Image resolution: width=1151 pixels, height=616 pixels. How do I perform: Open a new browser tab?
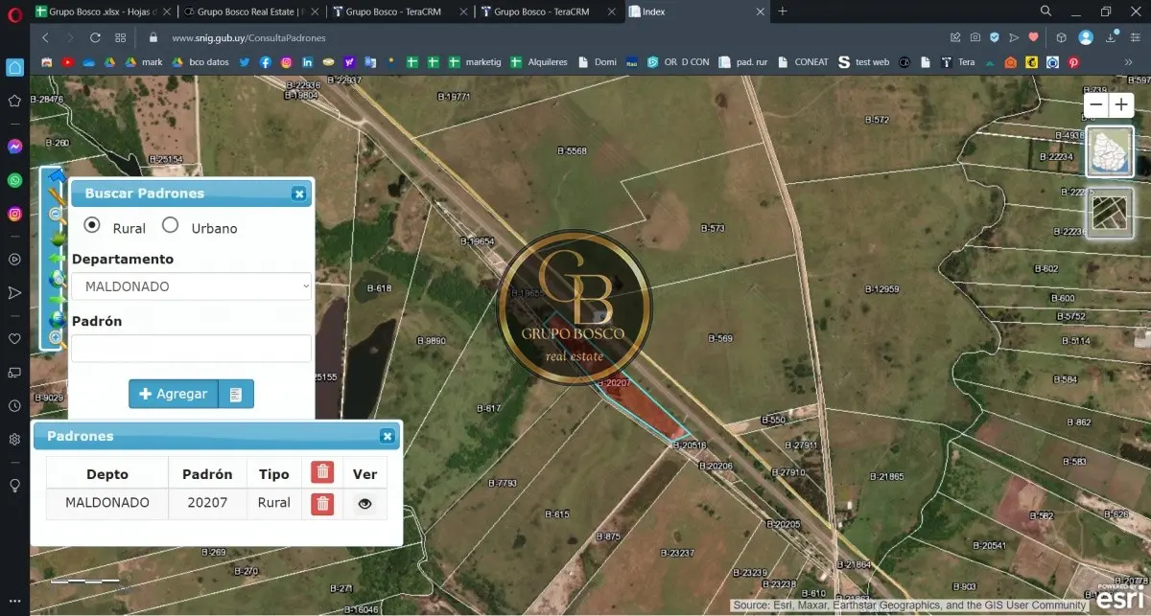pyautogui.click(x=783, y=11)
